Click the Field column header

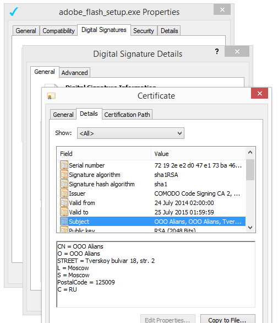coord(104,154)
